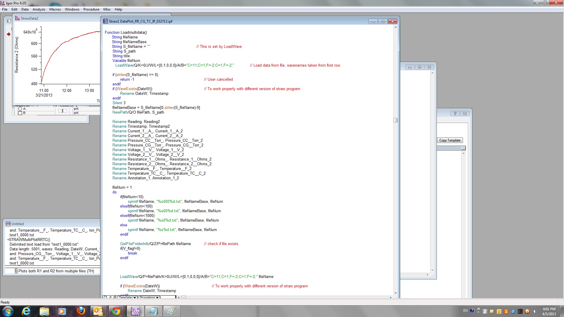Click the tray help question-mark icon

coord(472,311)
